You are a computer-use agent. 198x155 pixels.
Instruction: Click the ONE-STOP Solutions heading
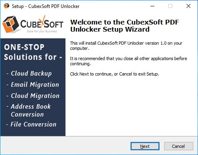pyautogui.click(x=33, y=52)
